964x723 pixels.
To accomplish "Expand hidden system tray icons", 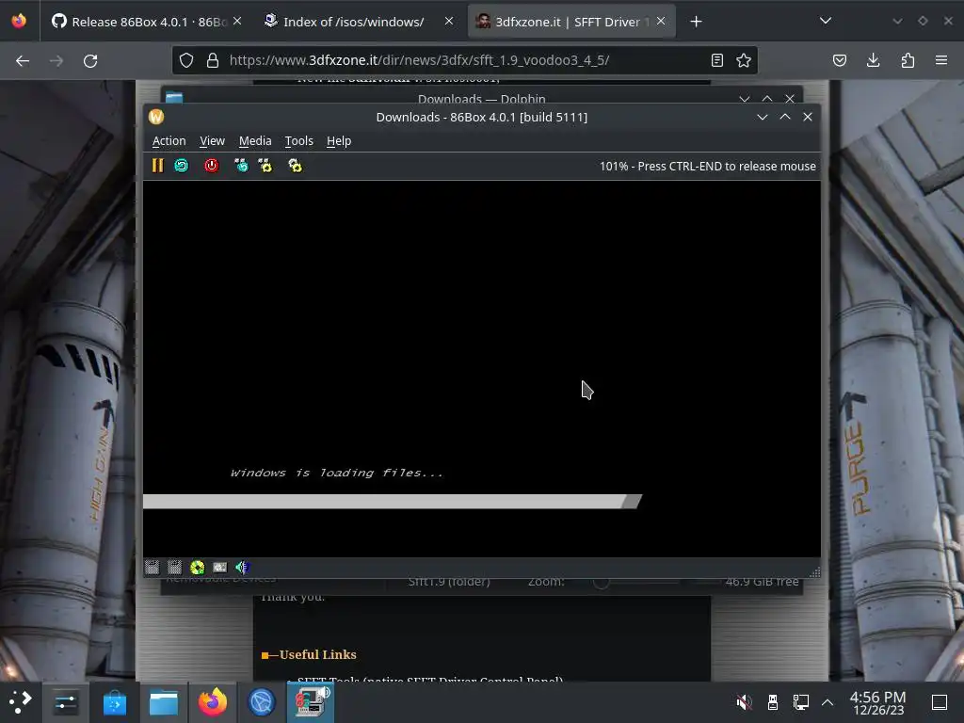I will 827,702.
